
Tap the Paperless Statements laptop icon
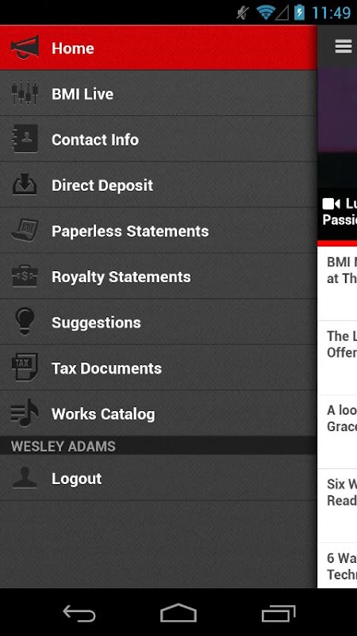(x=25, y=231)
